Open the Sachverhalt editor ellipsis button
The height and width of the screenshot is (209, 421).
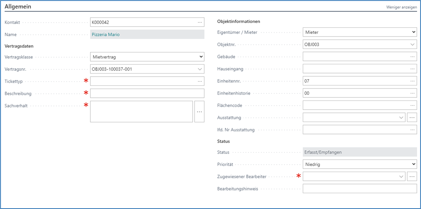199,112
